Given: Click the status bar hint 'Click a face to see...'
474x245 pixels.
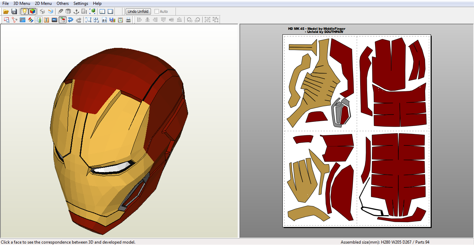Looking at the screenshot, I should (68, 242).
